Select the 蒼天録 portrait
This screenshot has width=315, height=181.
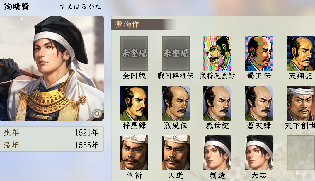(x=259, y=103)
